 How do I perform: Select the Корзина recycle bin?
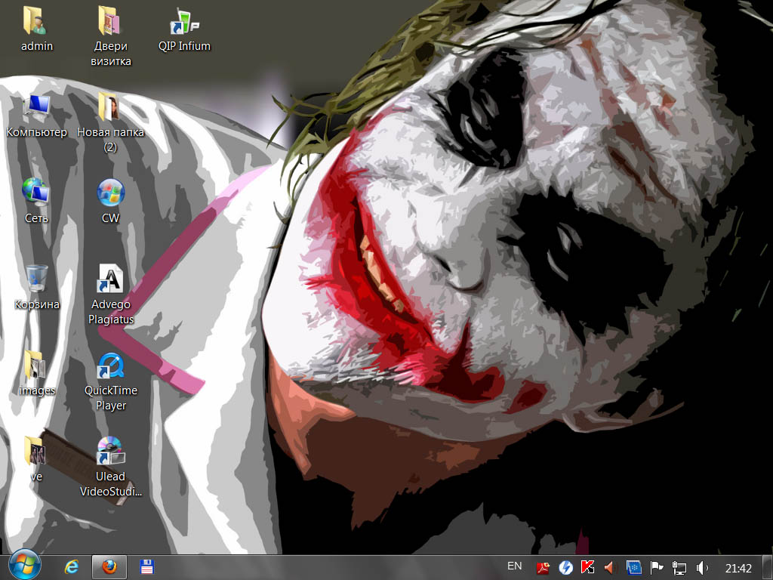36,287
